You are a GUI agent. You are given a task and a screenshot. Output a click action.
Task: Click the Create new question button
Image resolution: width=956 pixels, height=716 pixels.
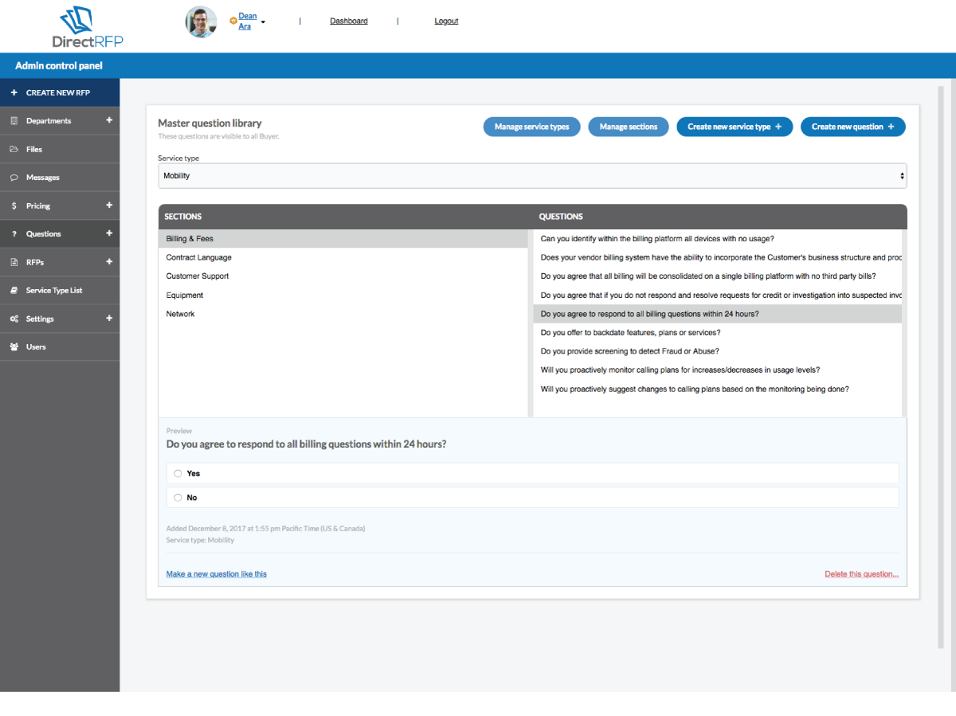pos(853,127)
